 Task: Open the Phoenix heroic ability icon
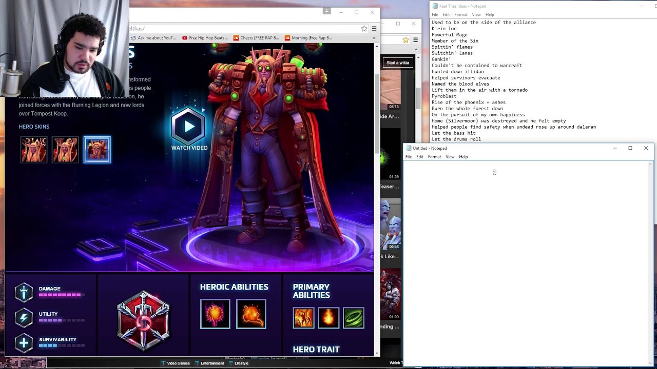pos(215,314)
